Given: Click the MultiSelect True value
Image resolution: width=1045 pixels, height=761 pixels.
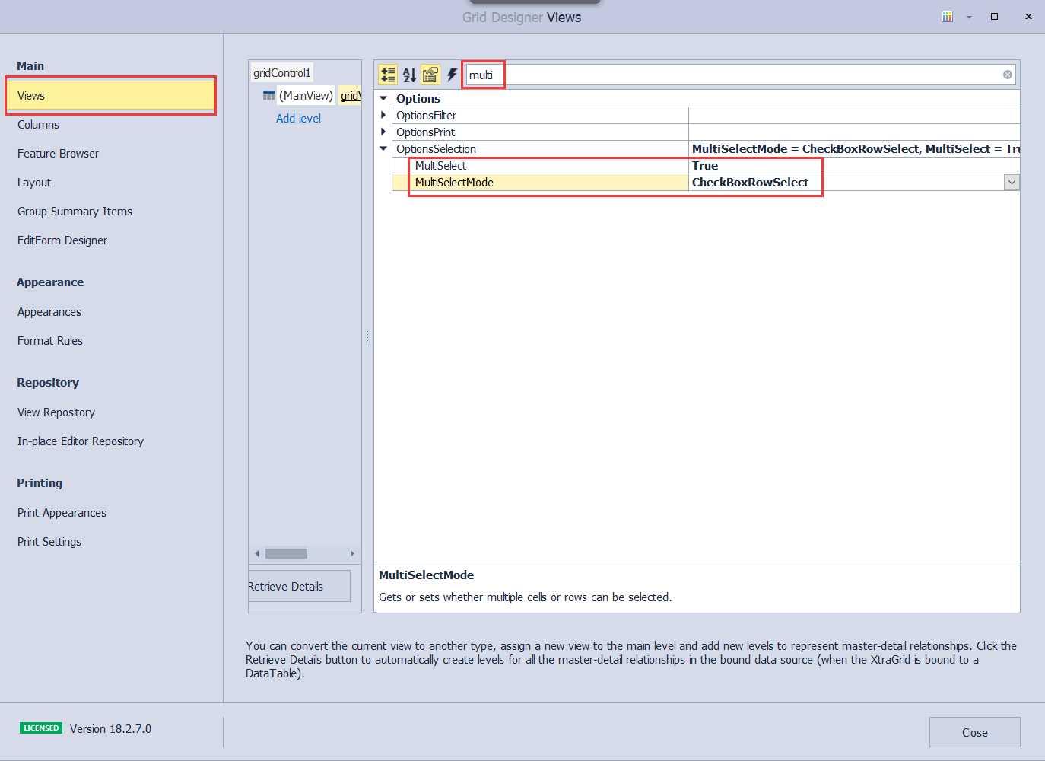Looking at the screenshot, I should (x=705, y=166).
